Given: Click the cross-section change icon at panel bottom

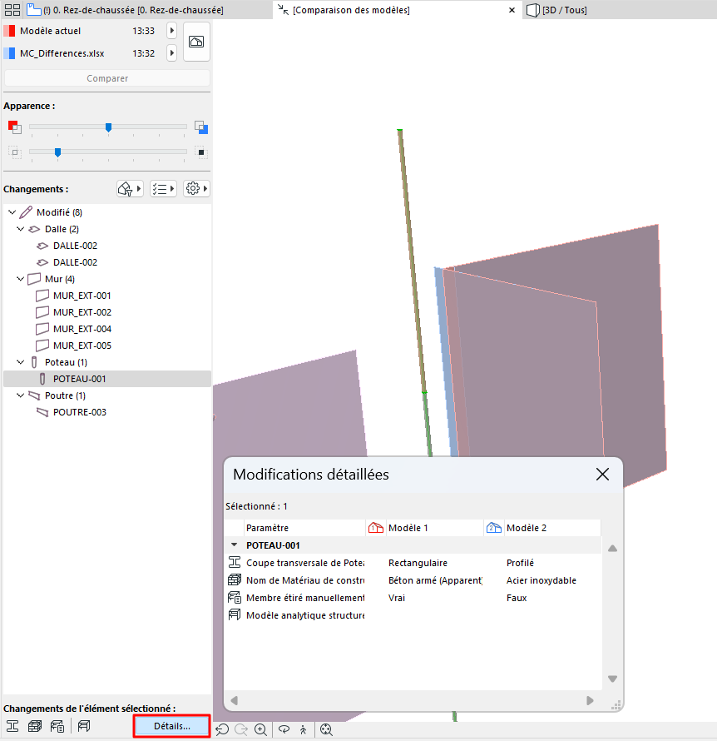Looking at the screenshot, I should tap(12, 726).
